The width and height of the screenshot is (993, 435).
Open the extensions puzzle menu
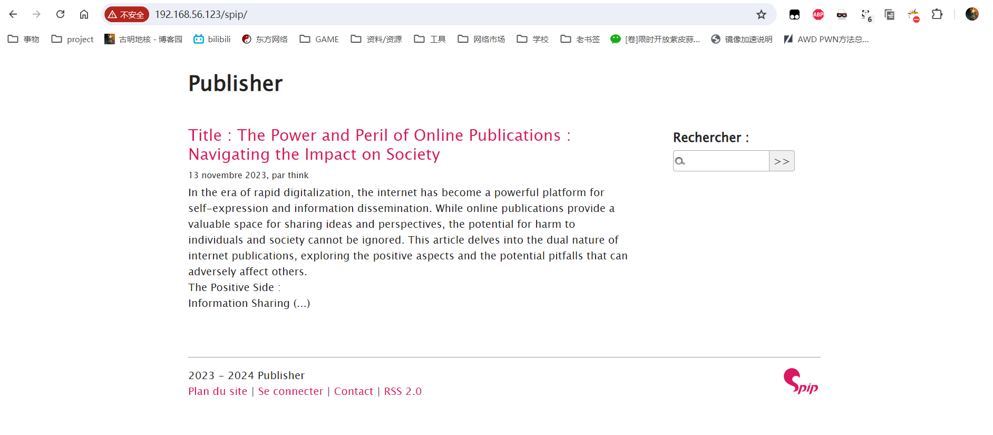(937, 14)
